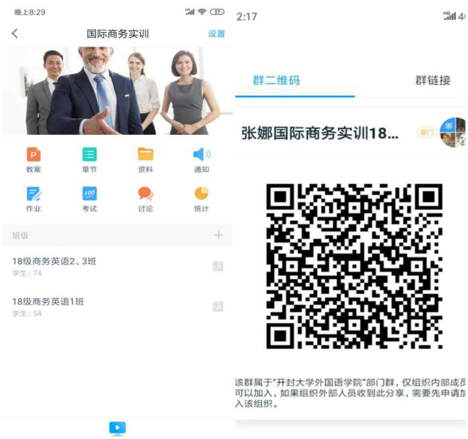Tap the 设置 settings link
Viewport: 468px width, 439px height.
(x=217, y=34)
